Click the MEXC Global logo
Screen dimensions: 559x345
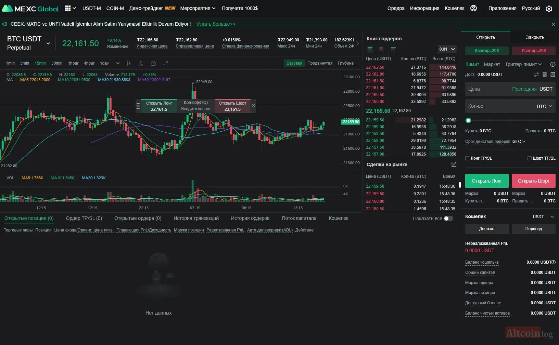(30, 9)
